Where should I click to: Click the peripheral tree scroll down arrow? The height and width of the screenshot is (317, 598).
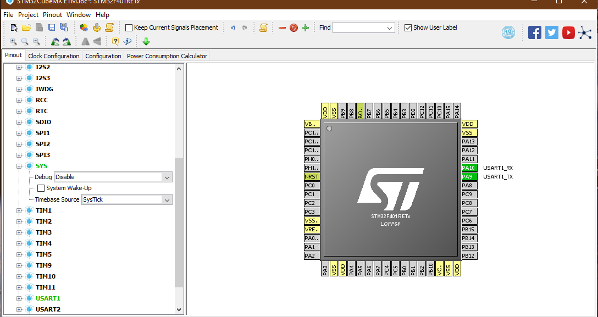pos(179,310)
